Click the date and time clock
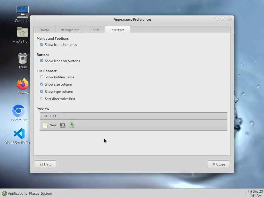 point(255,193)
